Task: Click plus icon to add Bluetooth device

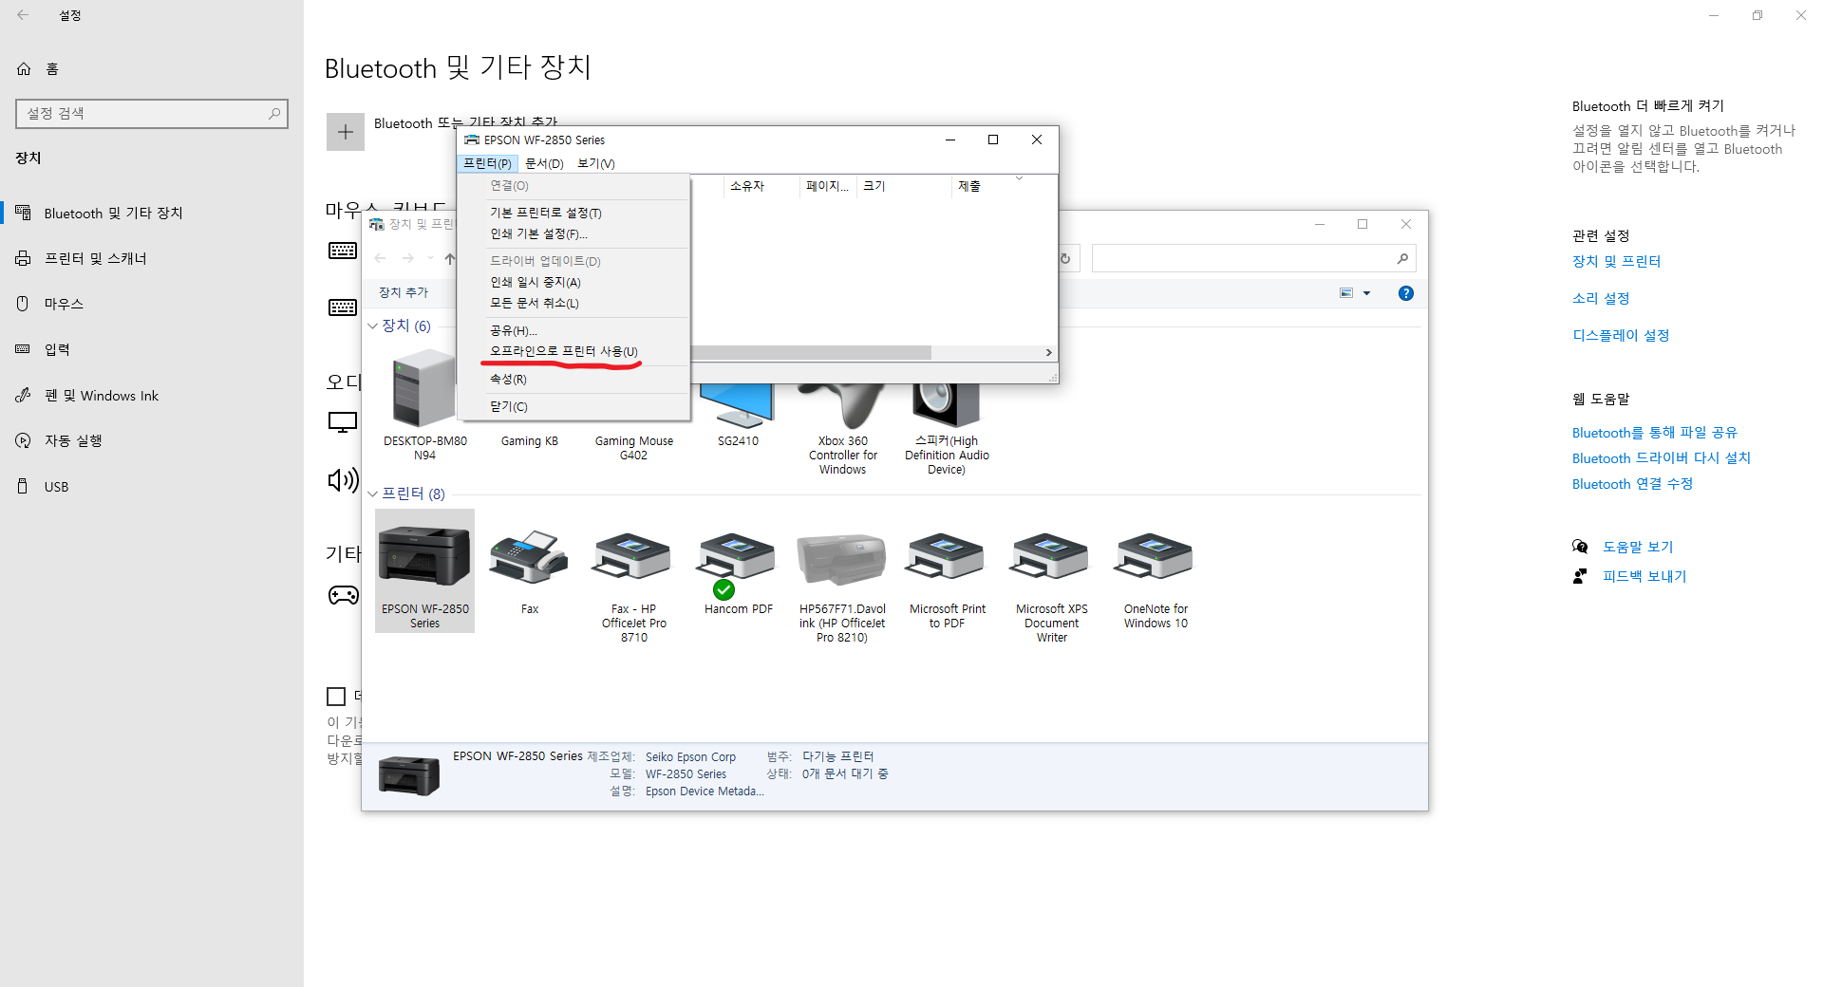Action: click(x=346, y=132)
